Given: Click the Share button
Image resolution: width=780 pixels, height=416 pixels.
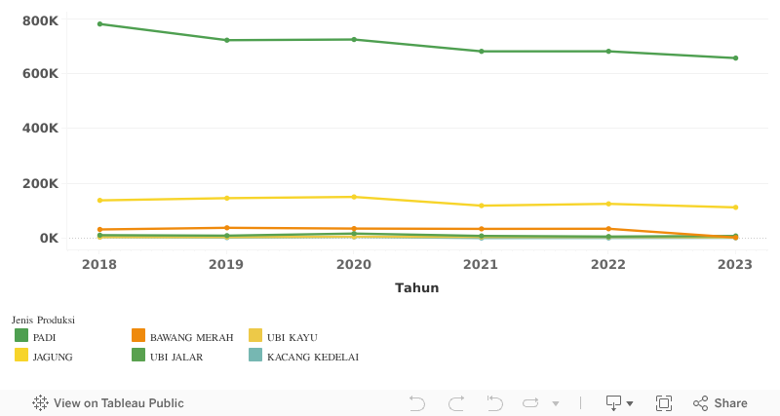Looking at the screenshot, I should click(x=720, y=402).
